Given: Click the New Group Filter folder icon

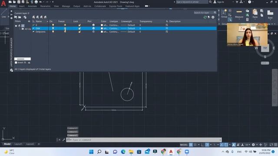Looking at the screenshot, I should [x=20, y=17].
